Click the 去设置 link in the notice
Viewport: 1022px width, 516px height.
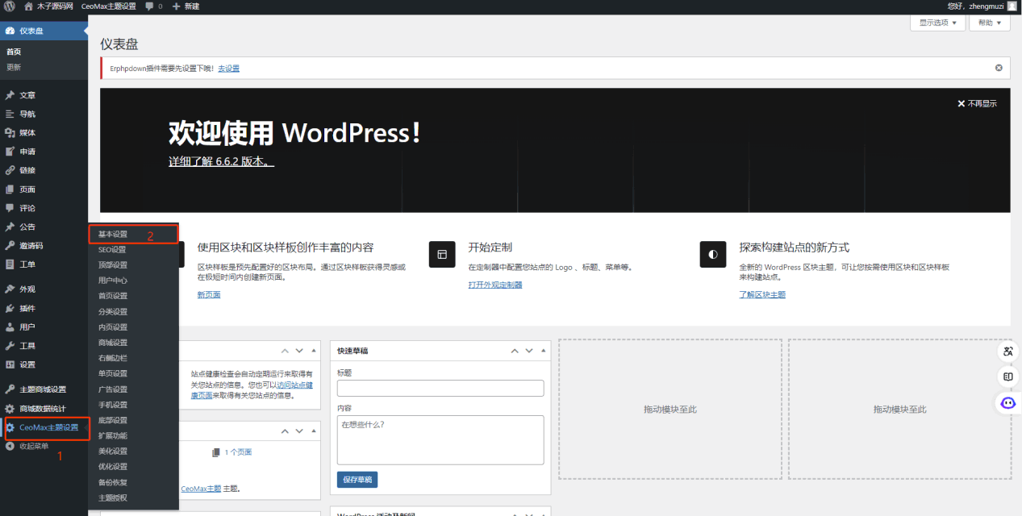pyautogui.click(x=228, y=69)
